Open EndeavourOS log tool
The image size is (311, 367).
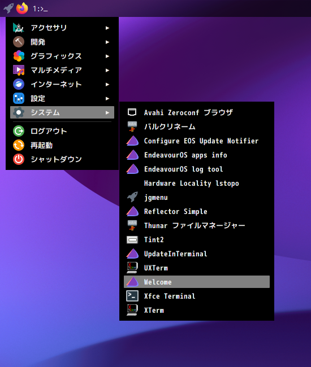point(197,169)
